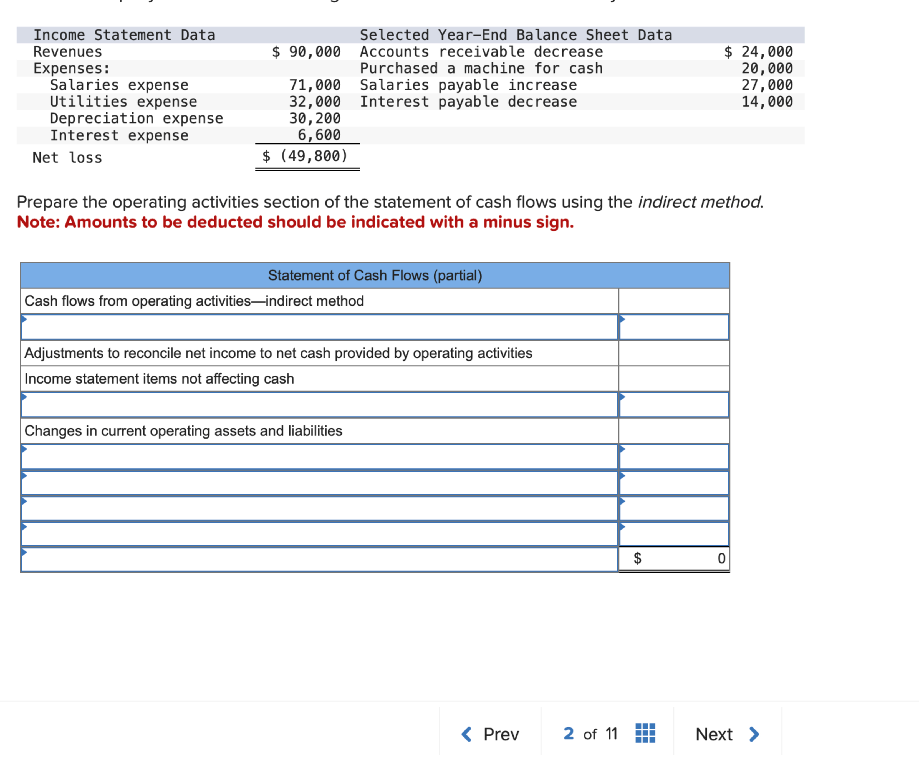
Task: Click the amount field beside the net loss row
Action: (674, 326)
